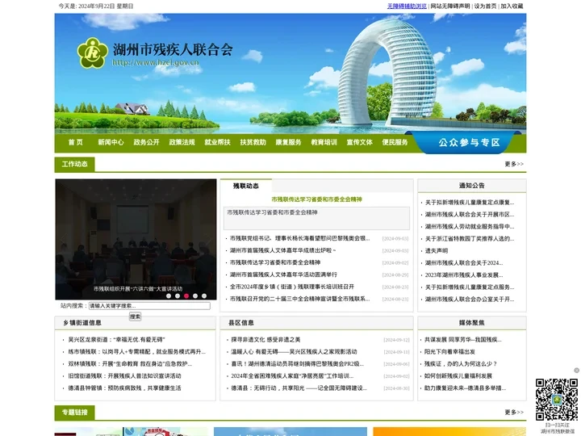Click the disabled federation flower logo
The image size is (581, 436).
92,53
